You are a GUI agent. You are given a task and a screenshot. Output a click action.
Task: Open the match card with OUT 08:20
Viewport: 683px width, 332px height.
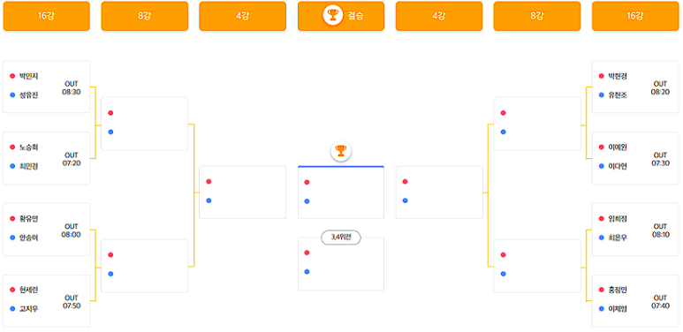click(x=635, y=87)
